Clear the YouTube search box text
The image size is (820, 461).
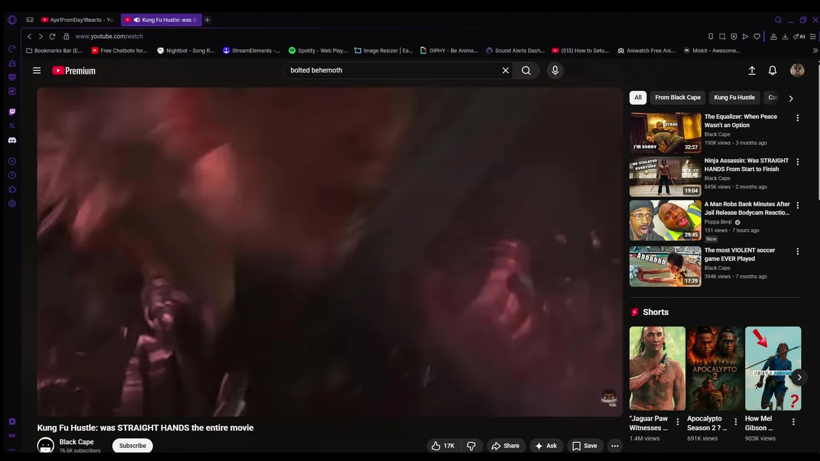pyautogui.click(x=505, y=70)
